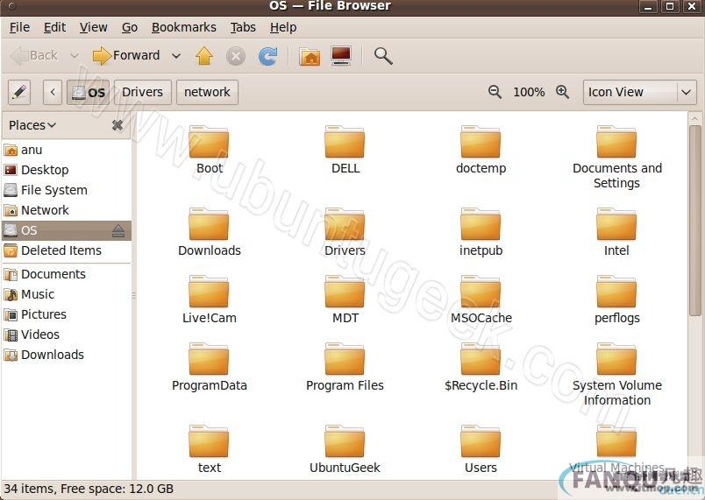Open the DELL folder
This screenshot has height=500, width=705.
(x=345, y=150)
